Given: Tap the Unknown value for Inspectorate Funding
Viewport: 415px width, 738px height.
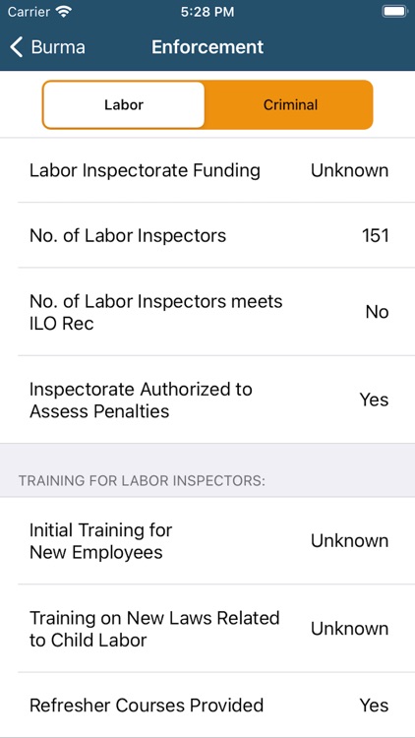Looking at the screenshot, I should pos(349,170).
